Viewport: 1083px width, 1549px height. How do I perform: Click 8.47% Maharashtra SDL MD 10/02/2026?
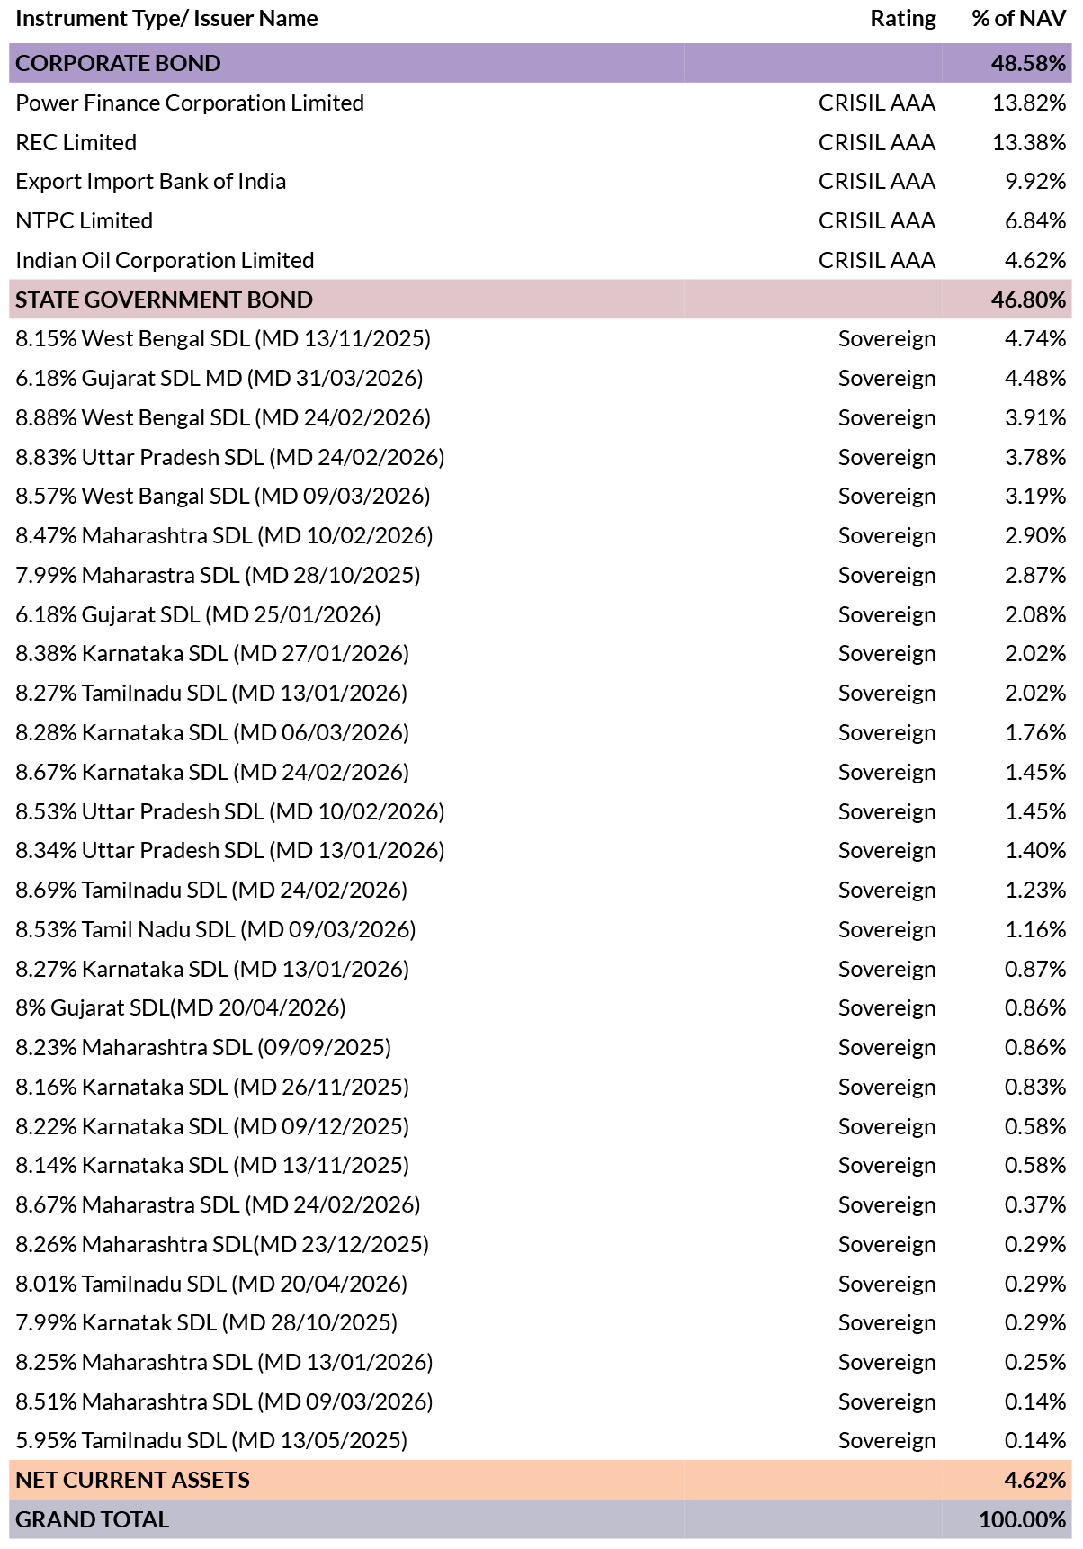pos(225,535)
